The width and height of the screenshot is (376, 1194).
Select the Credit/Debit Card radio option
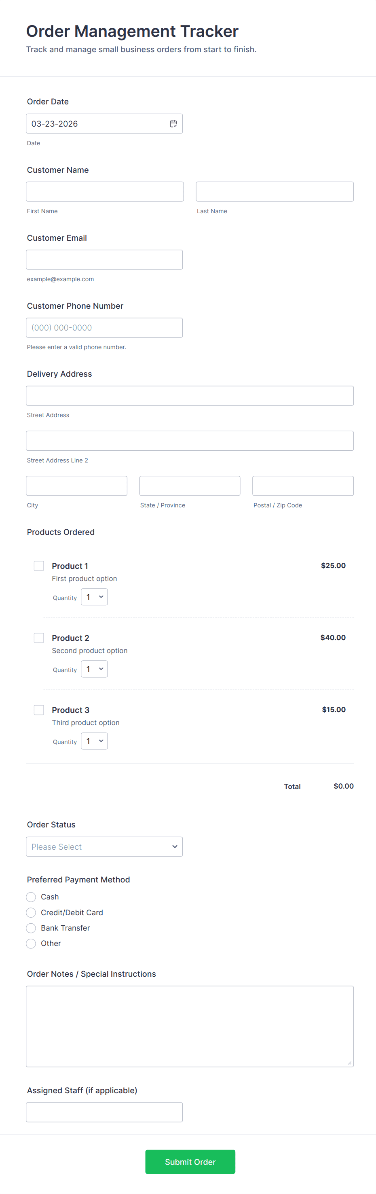31,912
